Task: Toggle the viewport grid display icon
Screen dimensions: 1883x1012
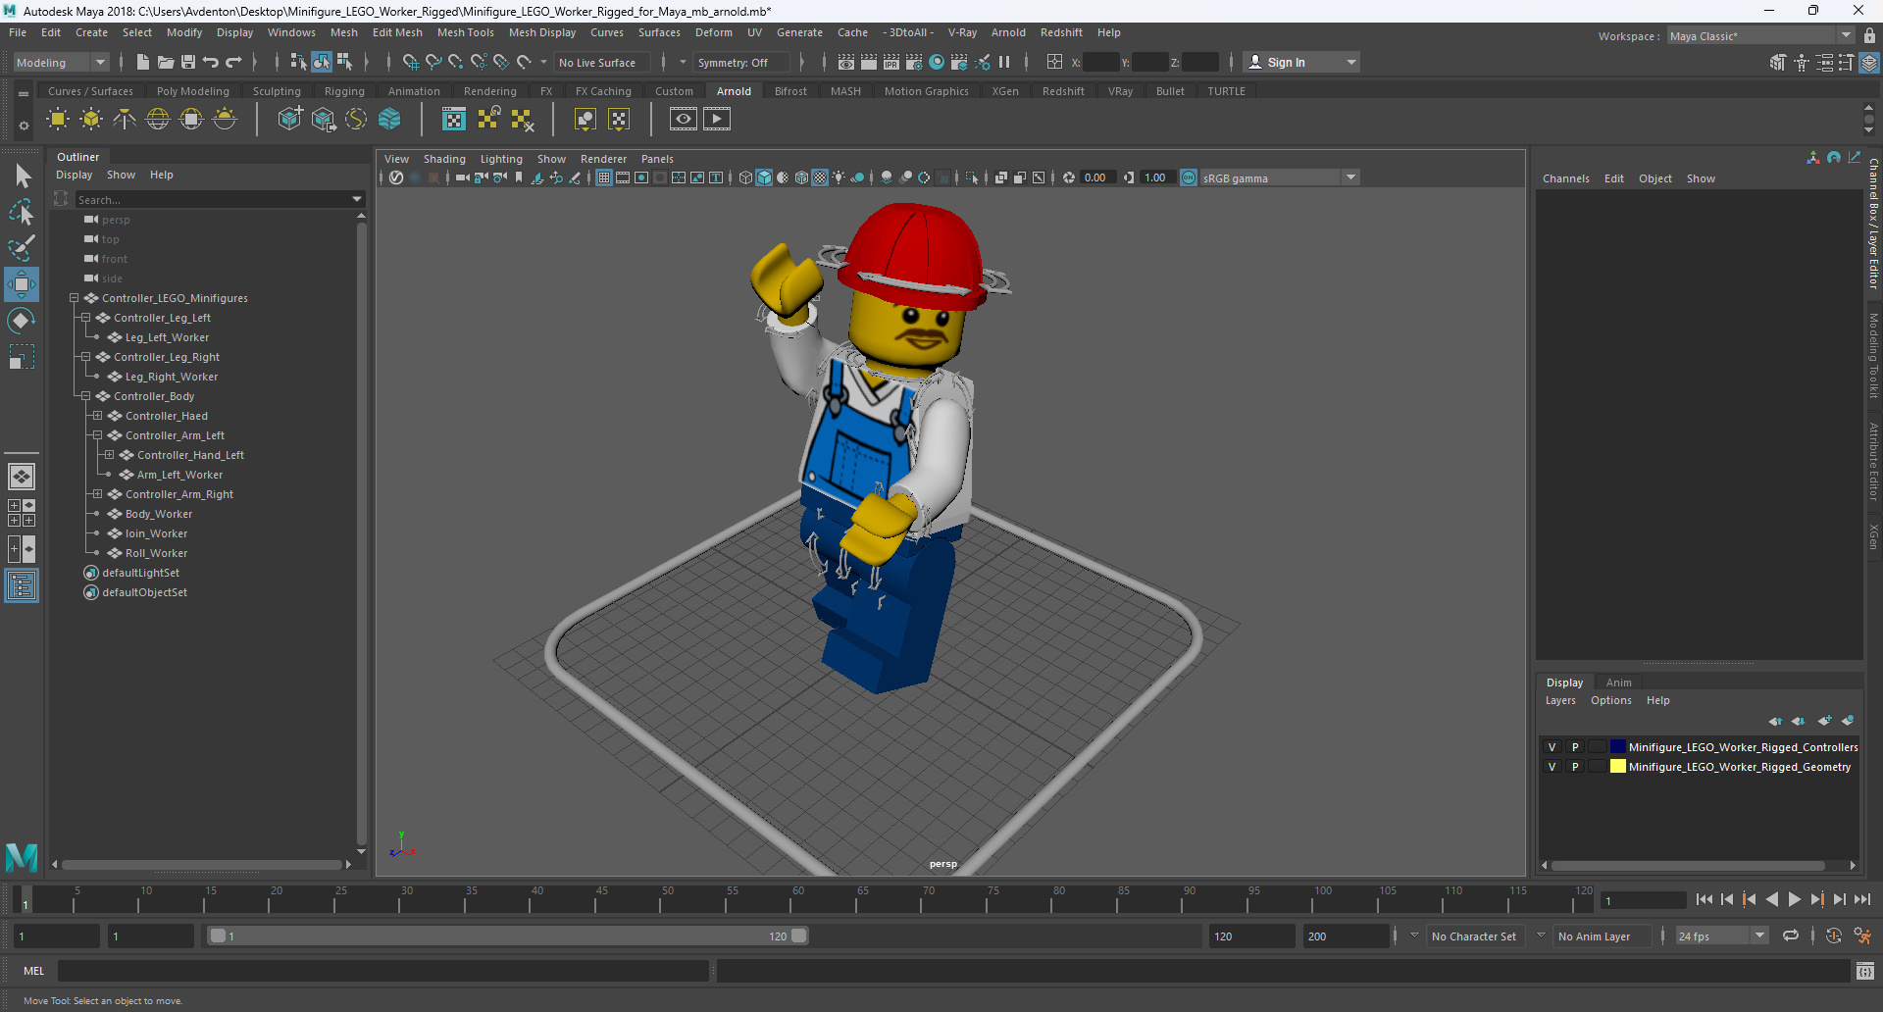Action: (x=604, y=177)
